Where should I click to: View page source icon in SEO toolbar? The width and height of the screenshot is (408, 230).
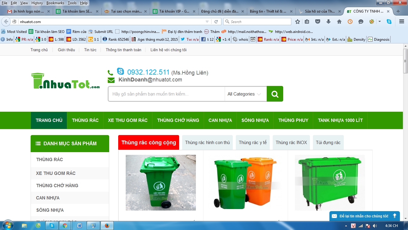click(x=253, y=39)
